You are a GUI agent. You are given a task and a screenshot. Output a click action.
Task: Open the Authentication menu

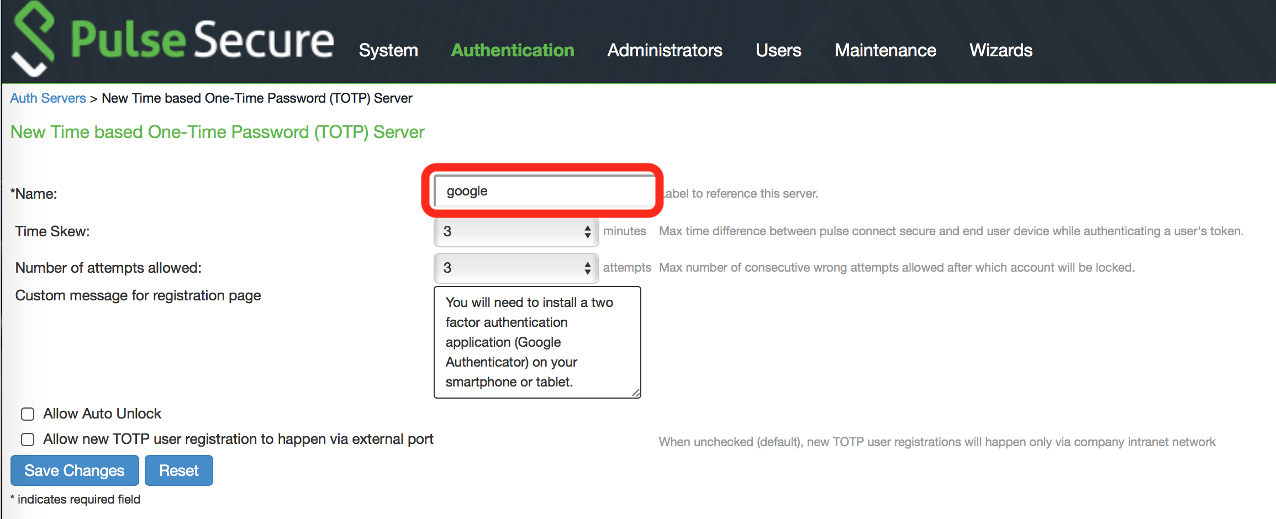(512, 50)
